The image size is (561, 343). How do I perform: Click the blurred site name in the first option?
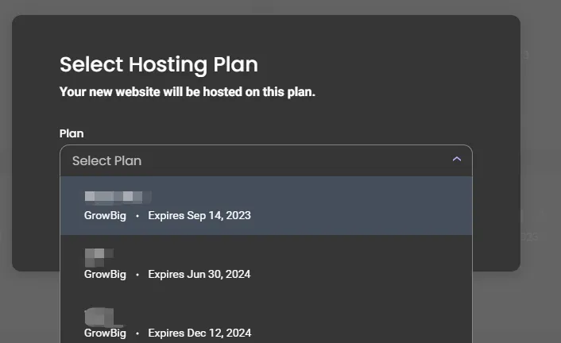point(117,196)
